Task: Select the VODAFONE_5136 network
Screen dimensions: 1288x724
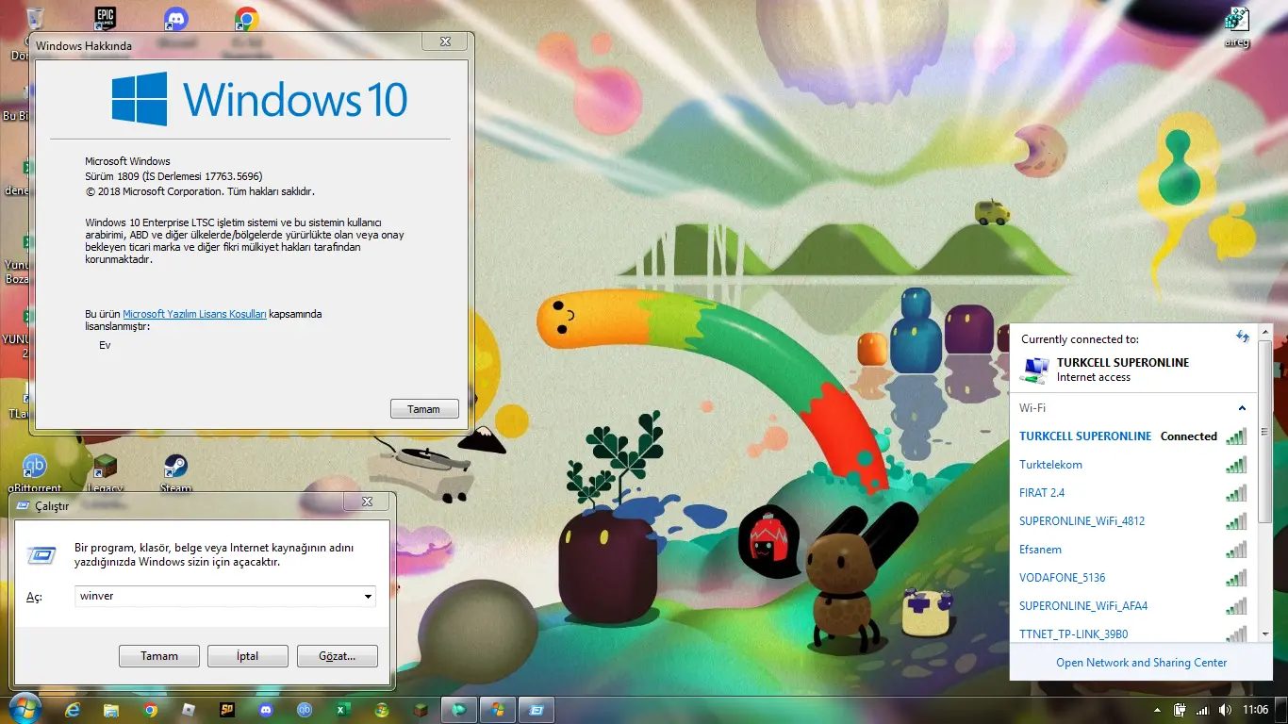Action: click(x=1133, y=578)
